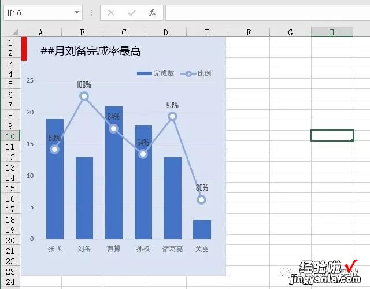Select row 15 header

click(10, 188)
